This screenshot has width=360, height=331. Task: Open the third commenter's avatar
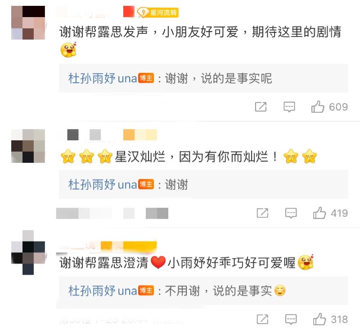point(28,252)
